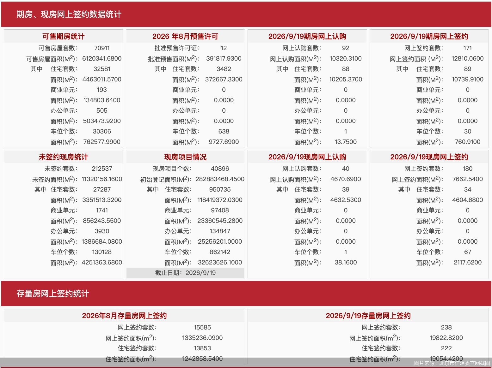Click the value 12810.0600 signed area
The image size is (492, 368).
point(468,58)
